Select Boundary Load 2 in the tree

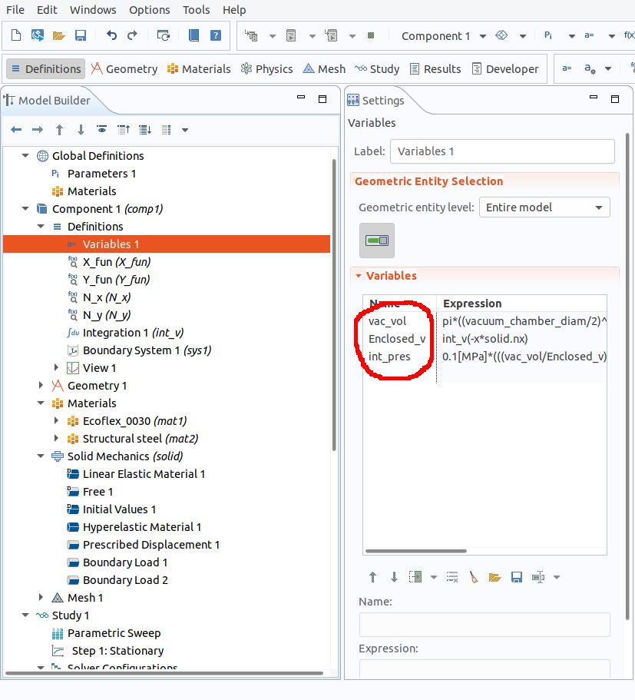[124, 580]
